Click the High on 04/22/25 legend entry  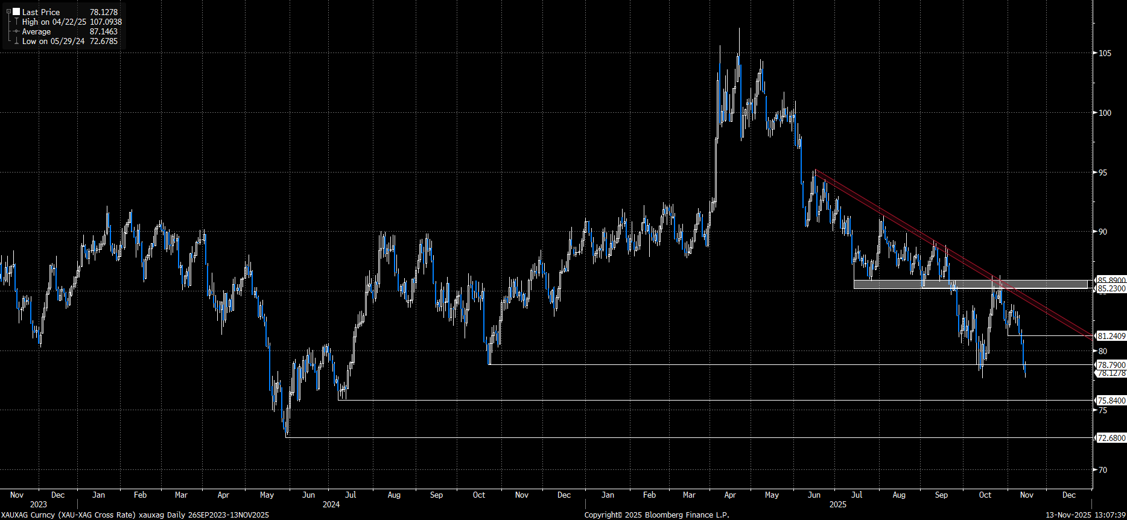54,22
